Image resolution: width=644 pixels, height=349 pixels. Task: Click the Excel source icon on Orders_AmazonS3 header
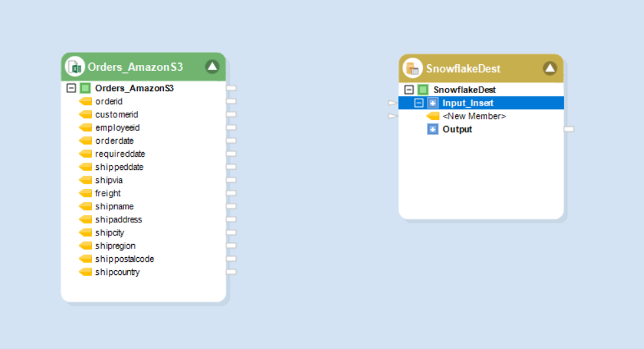coord(75,67)
